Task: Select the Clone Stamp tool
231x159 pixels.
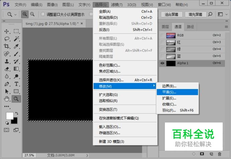Action: [x=6, y=61]
